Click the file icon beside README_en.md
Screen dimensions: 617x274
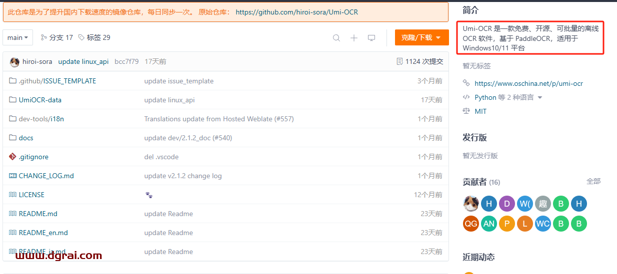click(12, 233)
